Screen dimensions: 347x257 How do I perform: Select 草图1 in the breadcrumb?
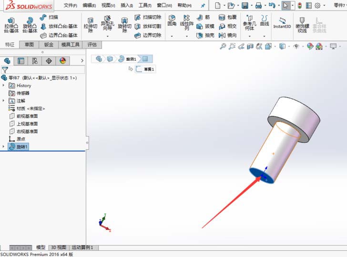146,69
